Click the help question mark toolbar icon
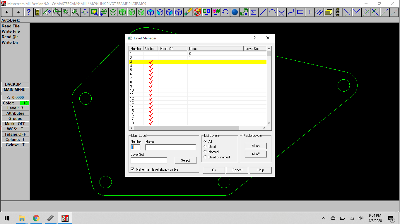 [28, 12]
